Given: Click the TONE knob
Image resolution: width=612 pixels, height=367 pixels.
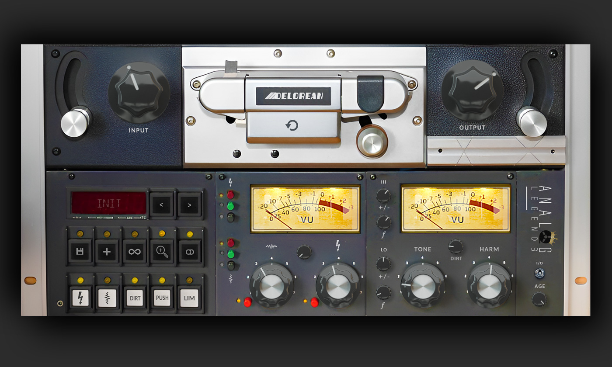Looking at the screenshot, I should (x=423, y=286).
